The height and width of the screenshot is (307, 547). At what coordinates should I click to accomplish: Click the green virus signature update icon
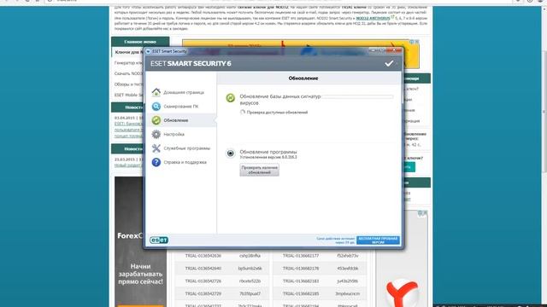coord(230,98)
